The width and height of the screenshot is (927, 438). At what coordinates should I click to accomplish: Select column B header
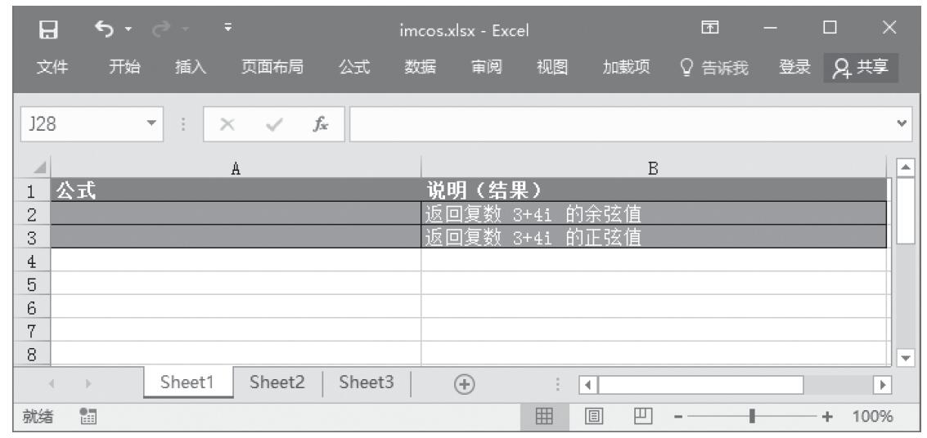click(653, 168)
